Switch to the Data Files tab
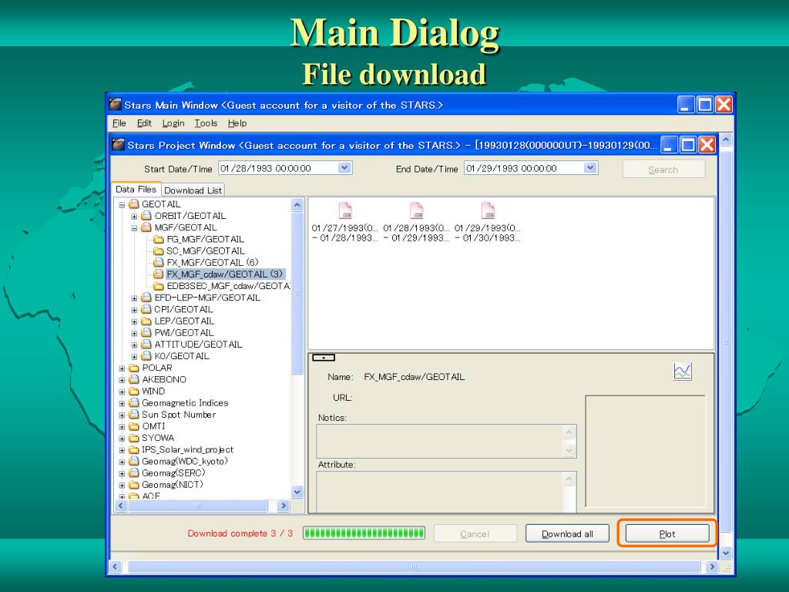 click(x=136, y=190)
